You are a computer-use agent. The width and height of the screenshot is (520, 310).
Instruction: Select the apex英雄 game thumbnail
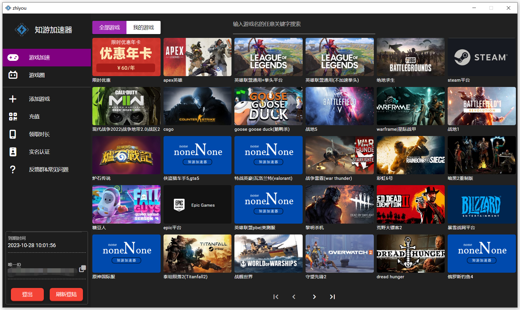pyautogui.click(x=197, y=57)
